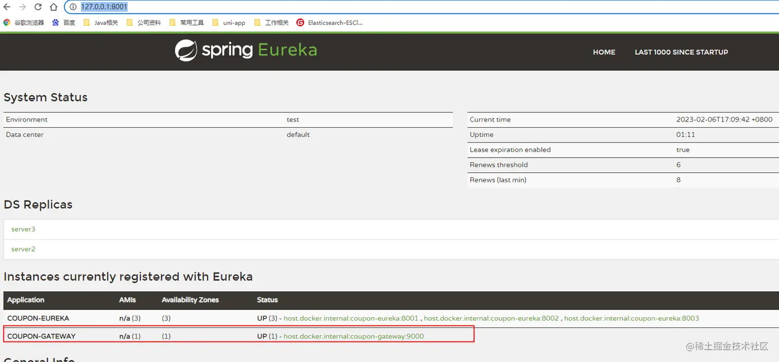Go to the browser home icon
Viewport: 779px width, 362px height.
pos(54,7)
